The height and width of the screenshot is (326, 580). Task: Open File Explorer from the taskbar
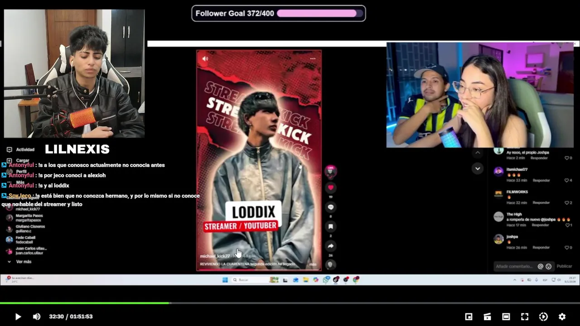305,280
